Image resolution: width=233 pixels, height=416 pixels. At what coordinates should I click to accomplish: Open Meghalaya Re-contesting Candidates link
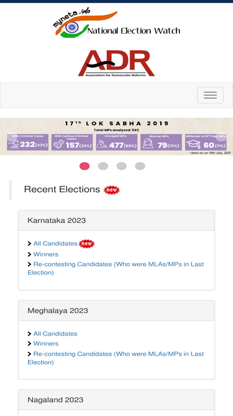[x=116, y=358]
